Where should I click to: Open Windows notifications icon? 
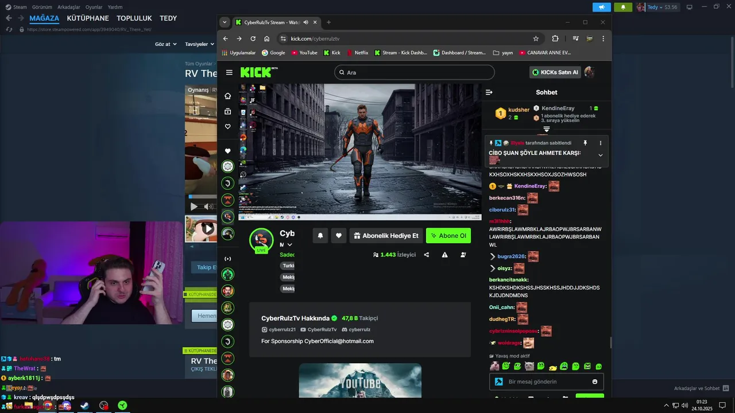point(722,406)
